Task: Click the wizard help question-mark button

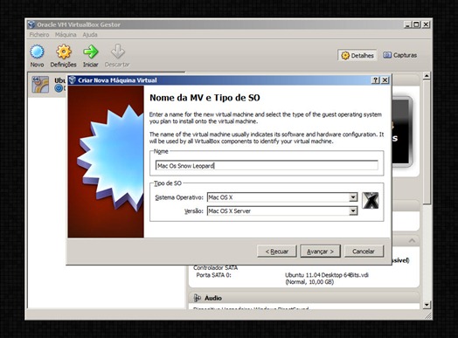Action: click(375, 80)
